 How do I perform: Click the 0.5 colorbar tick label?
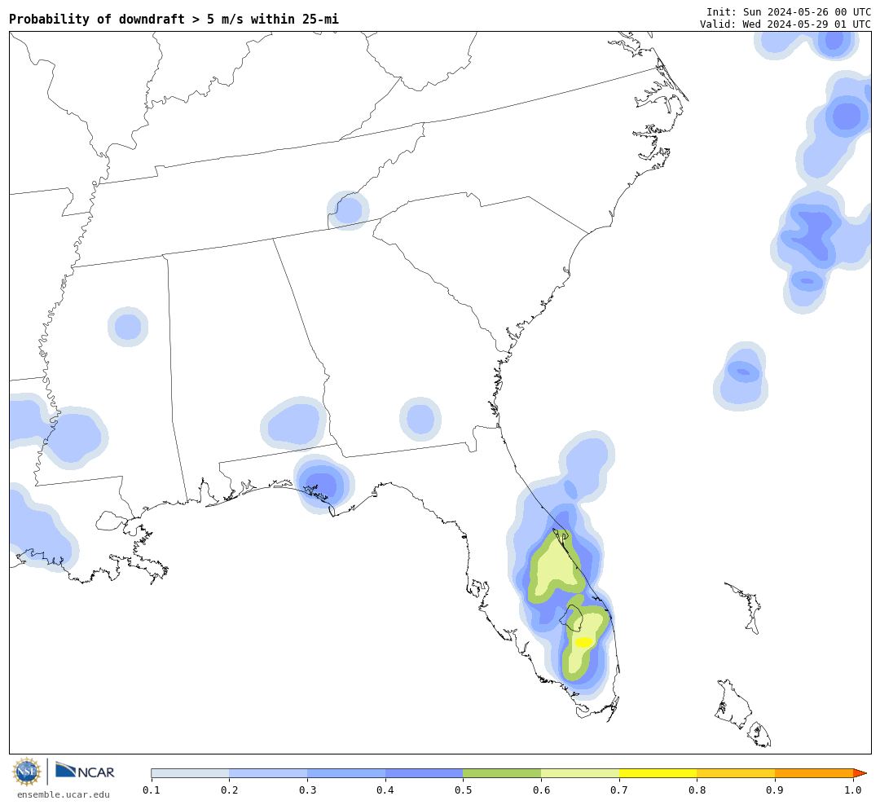pyautogui.click(x=463, y=790)
